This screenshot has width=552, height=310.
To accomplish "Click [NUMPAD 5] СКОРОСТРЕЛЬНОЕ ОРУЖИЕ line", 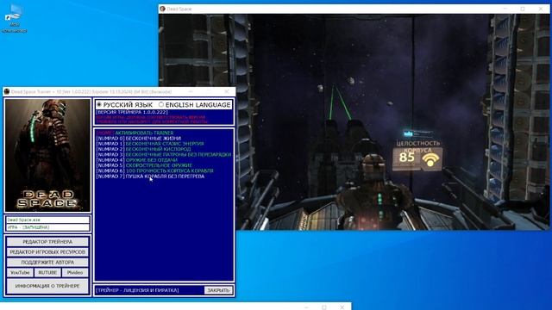I will point(144,165).
